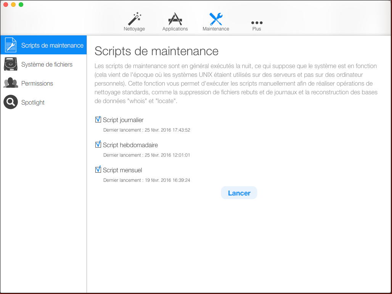Open the Nettoyage magic wand icon
This screenshot has width=392, height=294.
click(x=135, y=19)
